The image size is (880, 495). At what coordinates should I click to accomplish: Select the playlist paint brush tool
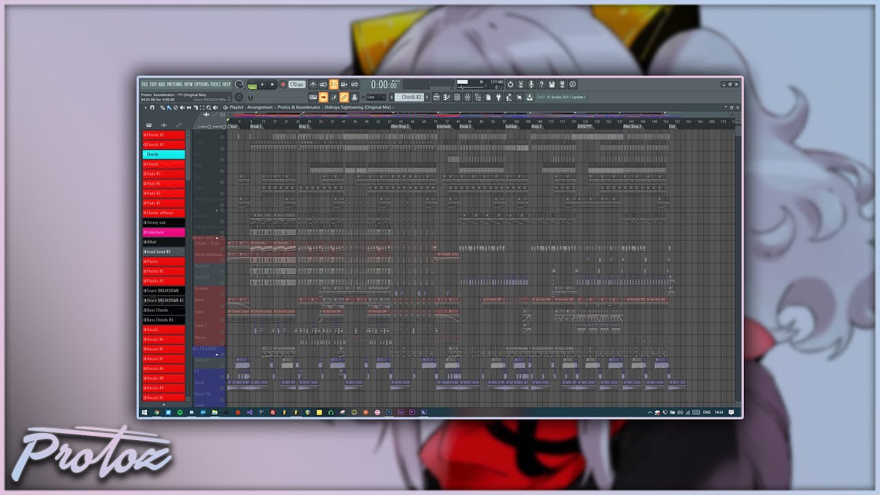click(x=168, y=107)
